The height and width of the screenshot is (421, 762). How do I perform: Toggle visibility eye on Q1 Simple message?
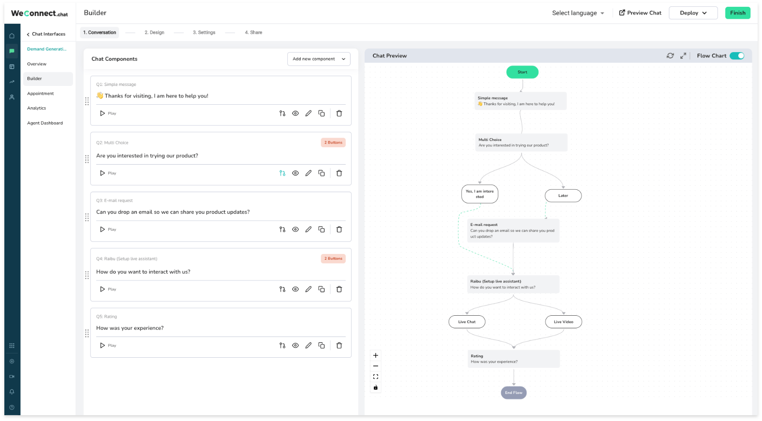295,113
